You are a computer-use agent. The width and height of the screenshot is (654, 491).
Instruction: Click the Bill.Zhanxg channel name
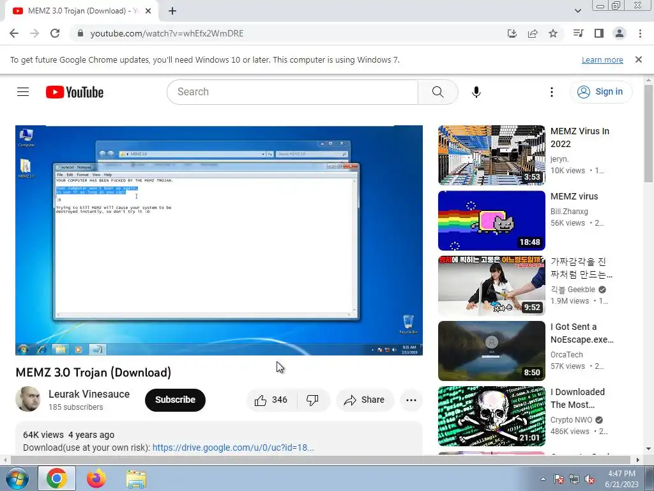pos(569,211)
